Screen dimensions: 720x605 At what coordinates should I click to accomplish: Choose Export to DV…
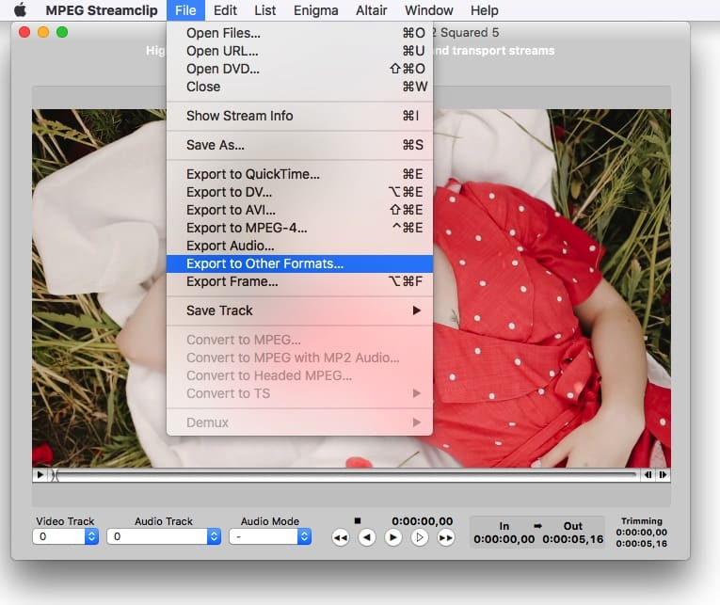[x=299, y=192]
